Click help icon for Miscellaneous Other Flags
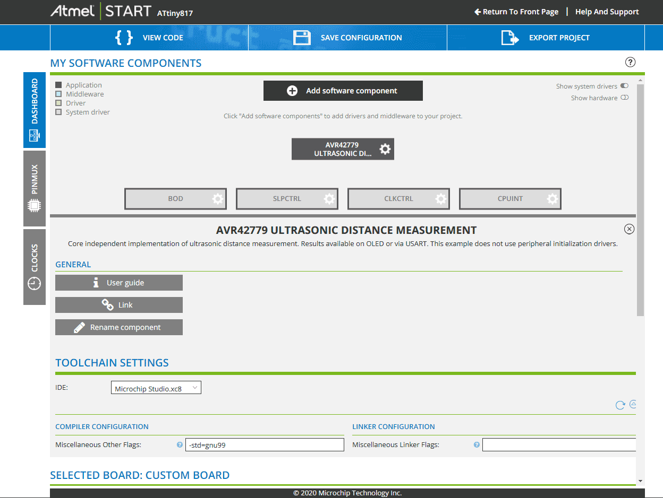This screenshot has height=498, width=663. click(180, 445)
